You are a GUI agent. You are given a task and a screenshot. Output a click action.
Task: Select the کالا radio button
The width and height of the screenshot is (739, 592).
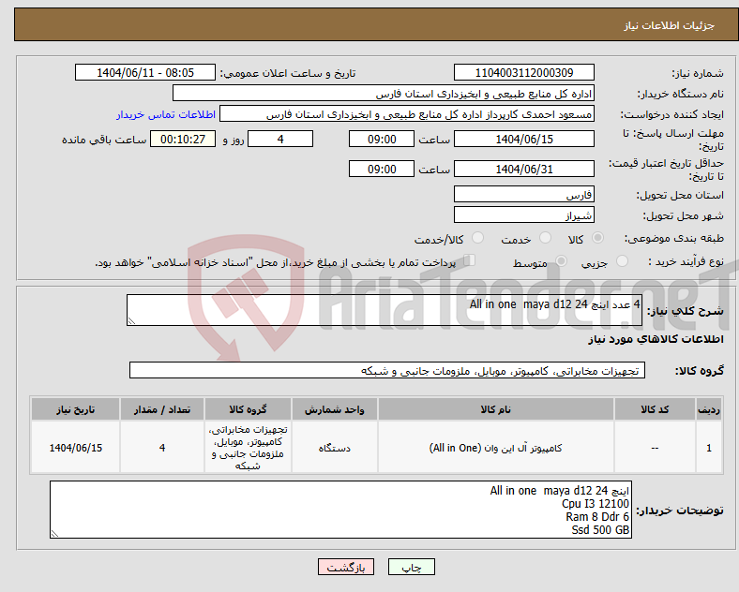coord(597,238)
